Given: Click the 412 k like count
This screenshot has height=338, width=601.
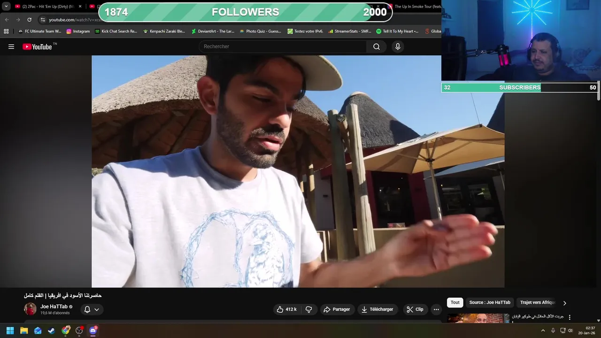Looking at the screenshot, I should click(x=291, y=309).
